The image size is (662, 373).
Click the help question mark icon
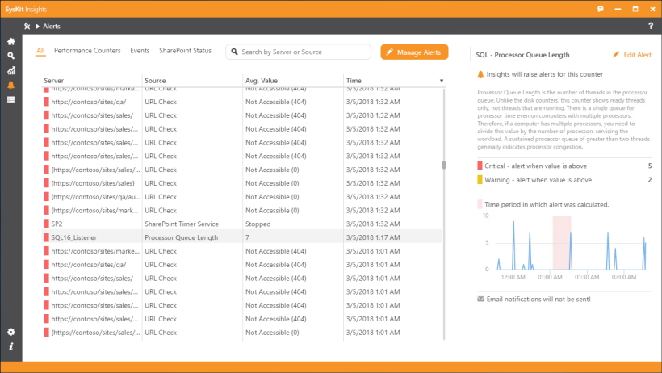coord(651,26)
